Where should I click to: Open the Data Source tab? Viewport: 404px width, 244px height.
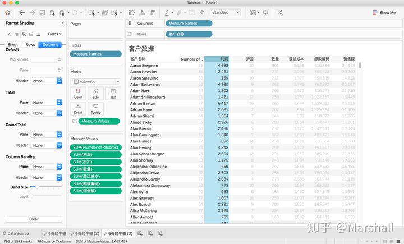[16, 233]
